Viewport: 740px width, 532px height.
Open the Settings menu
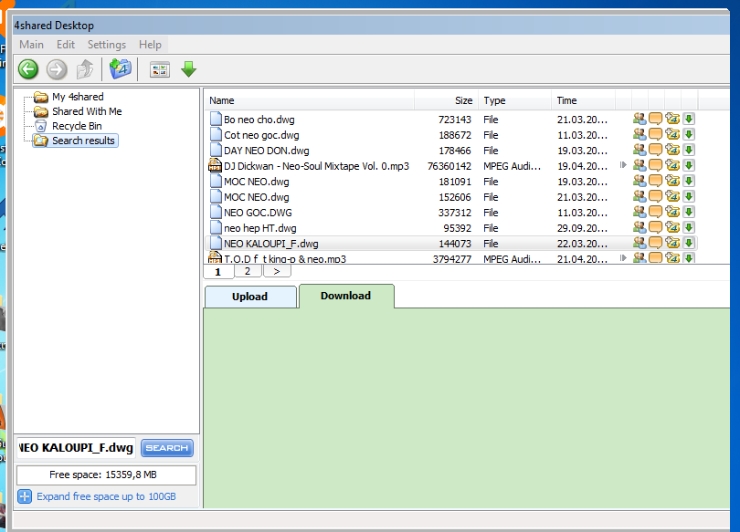(107, 45)
